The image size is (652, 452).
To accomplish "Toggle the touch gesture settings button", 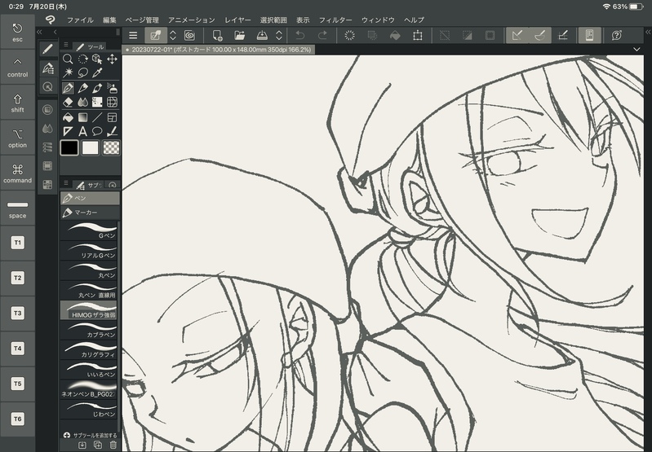I will tap(589, 36).
